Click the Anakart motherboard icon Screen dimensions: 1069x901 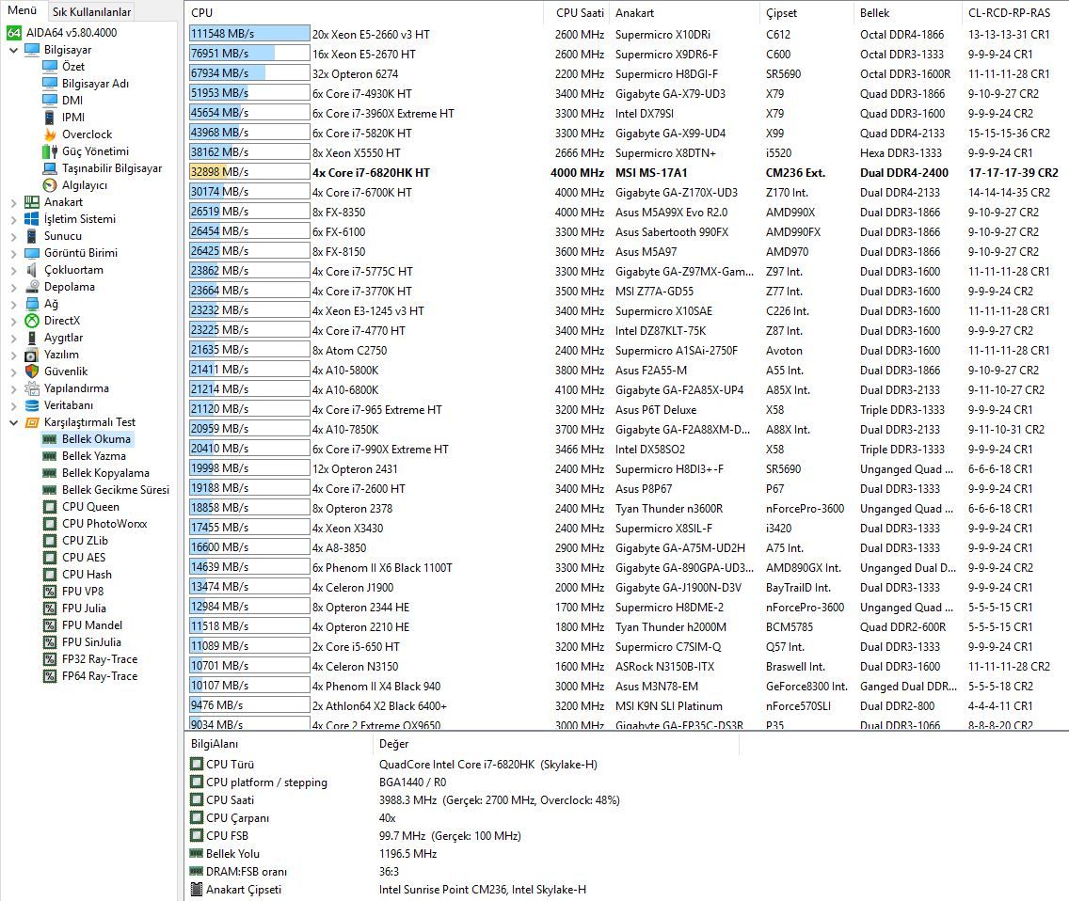click(31, 201)
